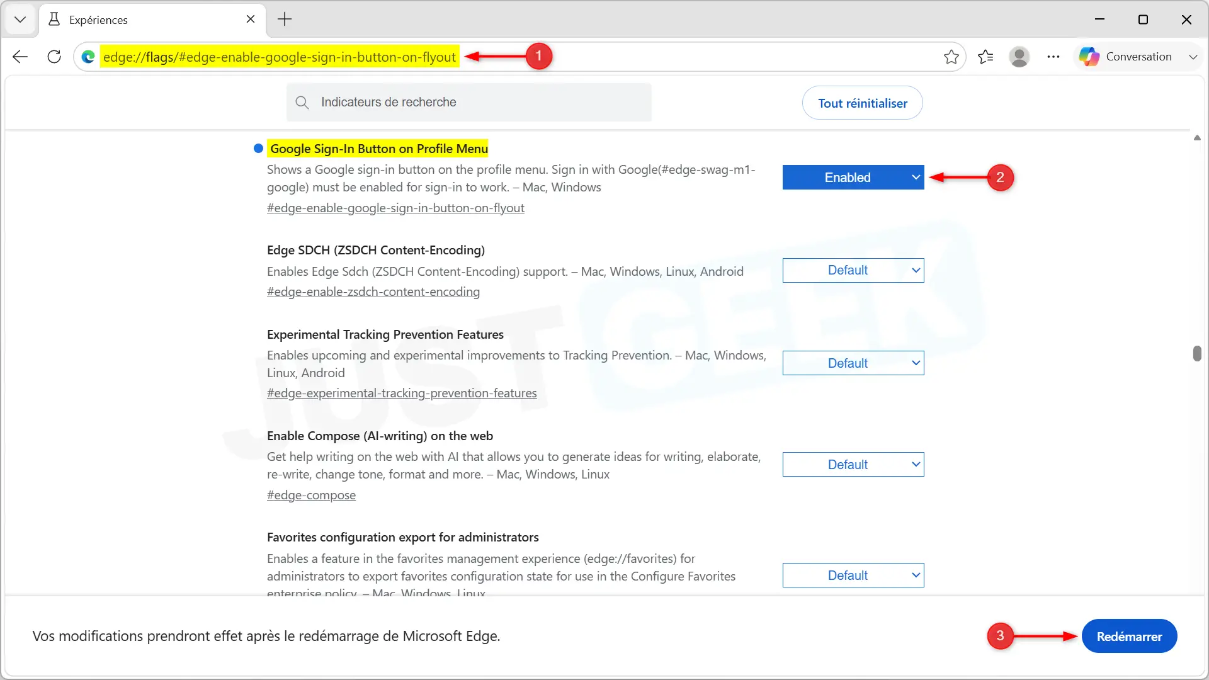Open Settings and more ellipsis menu

[1053, 57]
